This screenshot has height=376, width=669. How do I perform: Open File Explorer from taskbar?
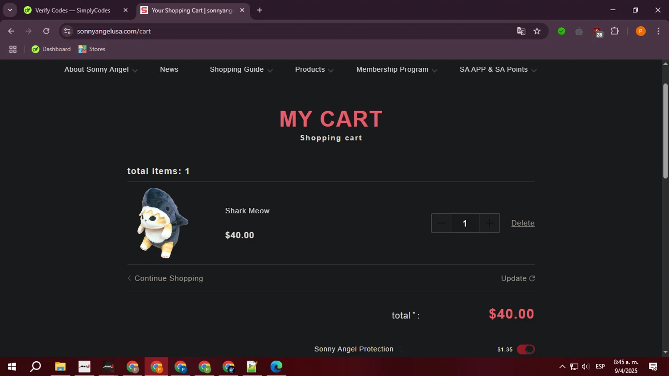click(x=60, y=367)
